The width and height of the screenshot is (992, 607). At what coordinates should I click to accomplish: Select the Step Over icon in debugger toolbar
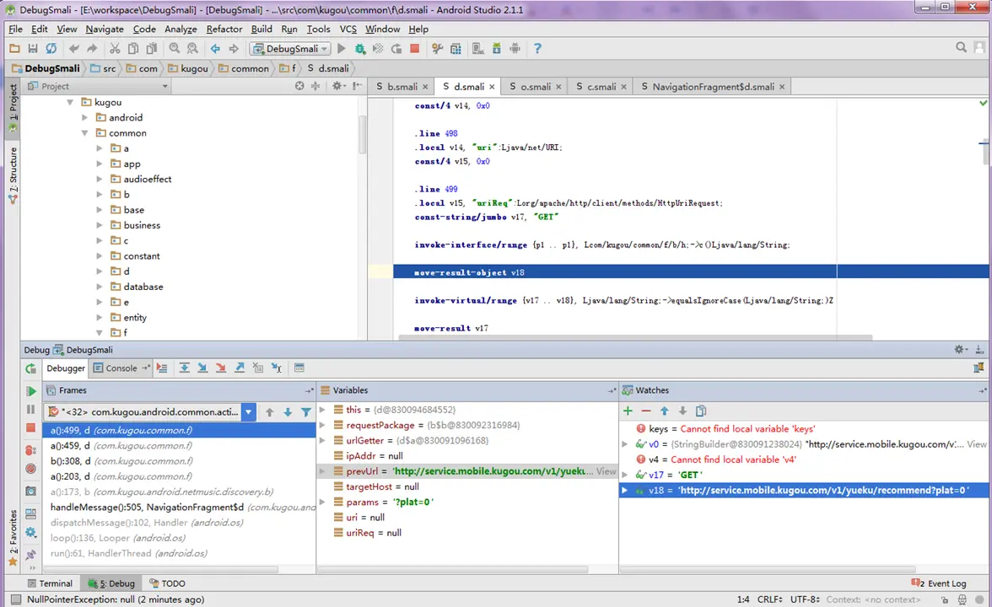click(x=184, y=368)
